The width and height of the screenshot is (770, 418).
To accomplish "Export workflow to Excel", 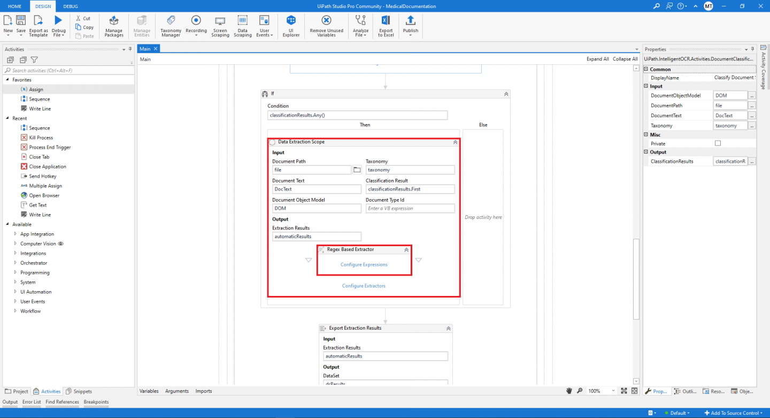I will tap(386, 26).
